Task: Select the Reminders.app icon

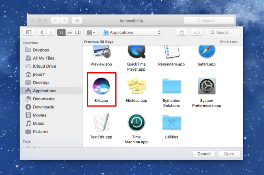Action: tap(171, 52)
